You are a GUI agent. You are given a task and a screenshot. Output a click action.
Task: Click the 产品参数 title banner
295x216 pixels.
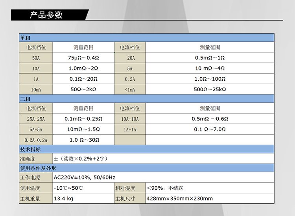(x=46, y=15)
